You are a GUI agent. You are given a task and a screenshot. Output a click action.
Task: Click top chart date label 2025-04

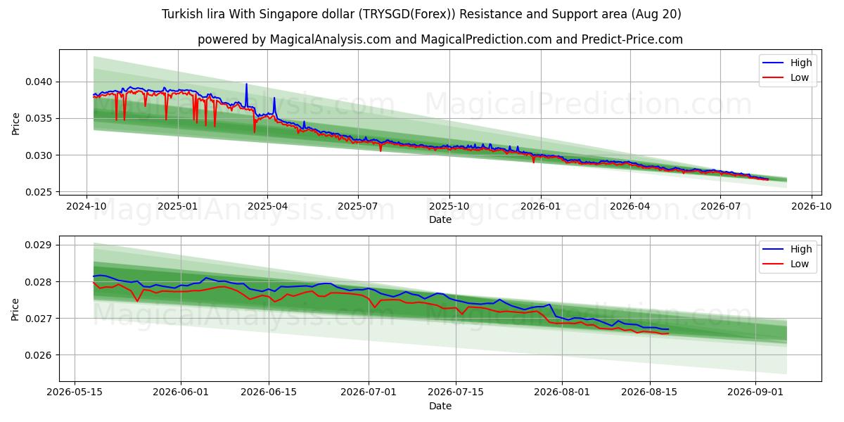coord(267,207)
